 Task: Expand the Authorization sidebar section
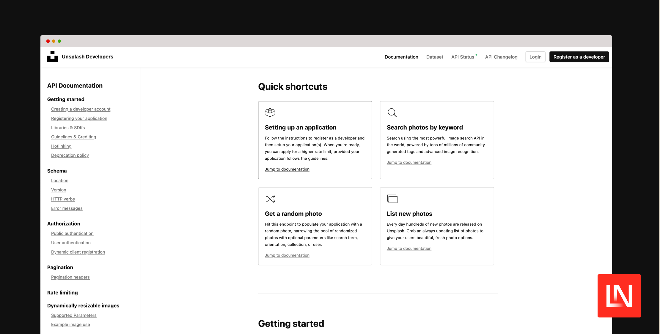coord(64,223)
